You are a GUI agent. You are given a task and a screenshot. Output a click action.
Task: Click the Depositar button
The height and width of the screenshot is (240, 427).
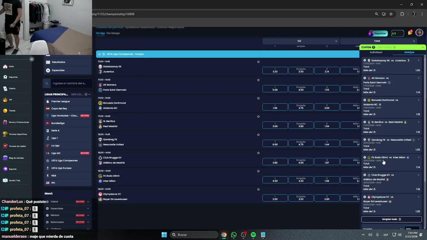coord(378,33)
